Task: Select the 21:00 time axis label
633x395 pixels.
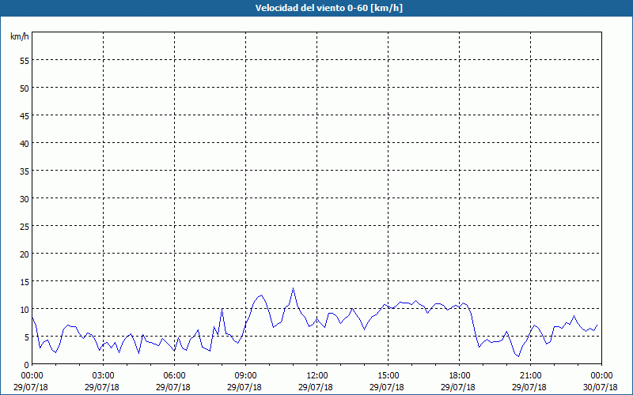Action: (x=530, y=376)
